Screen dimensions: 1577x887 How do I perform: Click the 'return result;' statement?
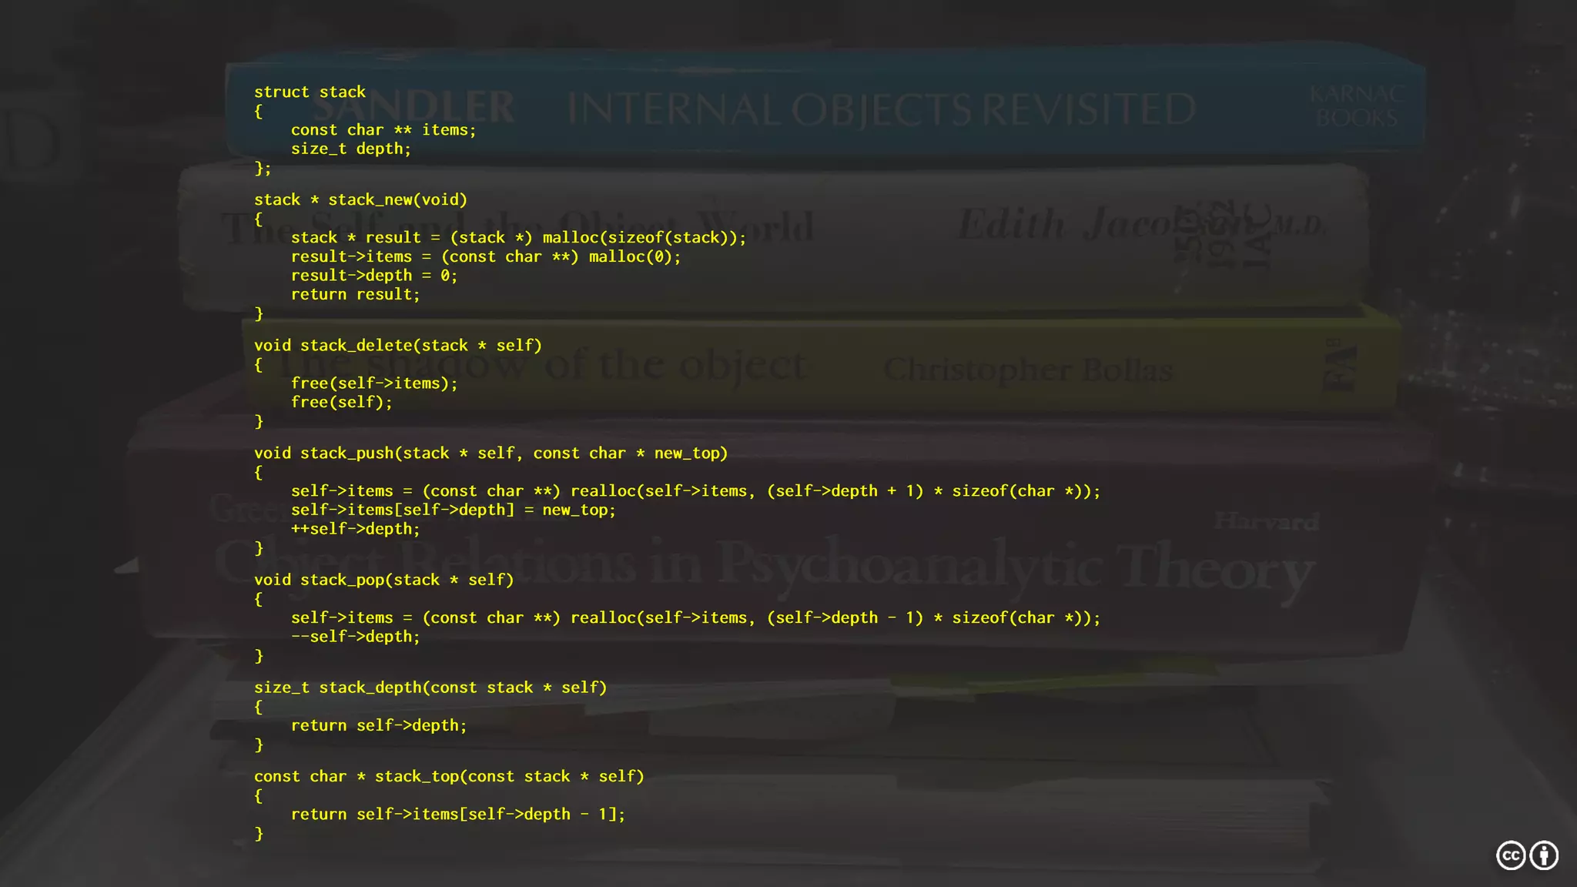(x=355, y=295)
